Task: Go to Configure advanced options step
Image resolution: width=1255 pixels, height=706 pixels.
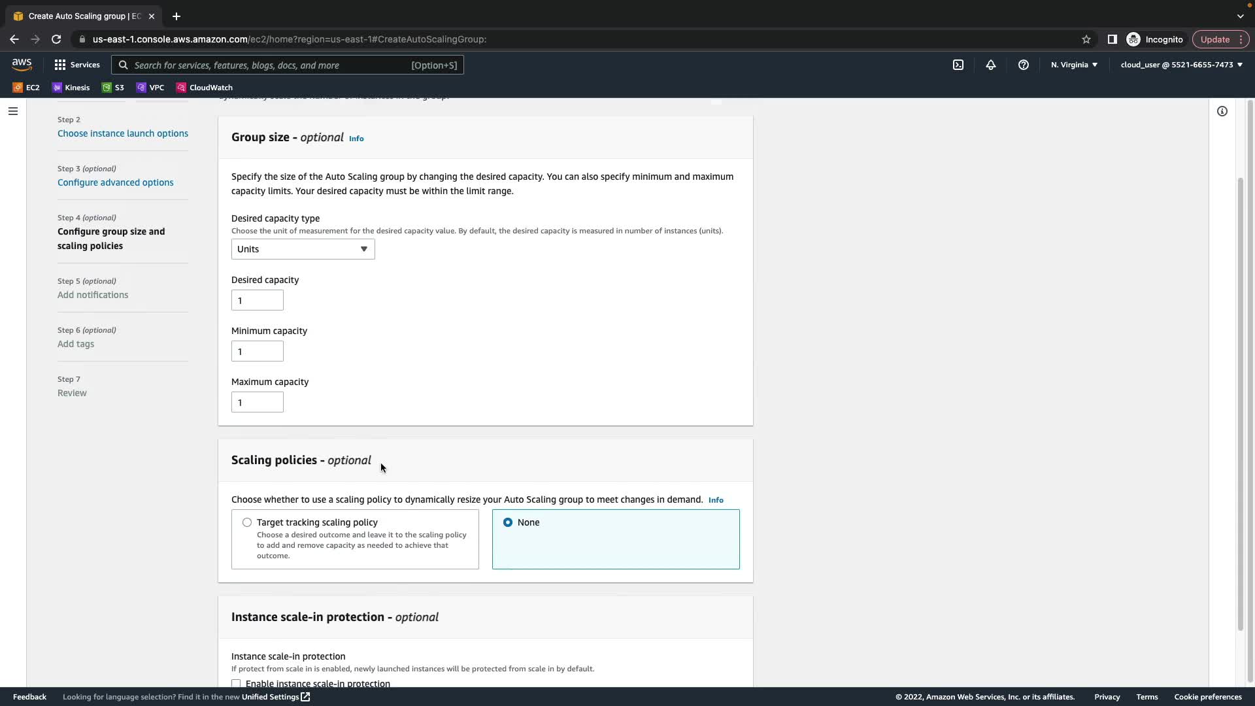Action: pyautogui.click(x=115, y=182)
